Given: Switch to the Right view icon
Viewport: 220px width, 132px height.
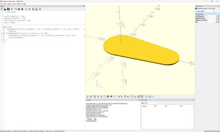Looking at the screenshot, I should pyautogui.click(x=119, y=96).
